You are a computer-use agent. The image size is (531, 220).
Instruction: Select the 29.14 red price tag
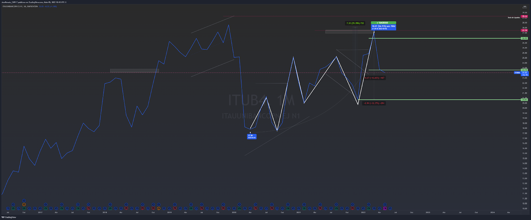(x=524, y=16)
